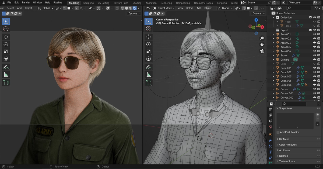The width and height of the screenshot is (323, 169).
Task: Select the Annotate tool in right viewport
Action: point(149,67)
